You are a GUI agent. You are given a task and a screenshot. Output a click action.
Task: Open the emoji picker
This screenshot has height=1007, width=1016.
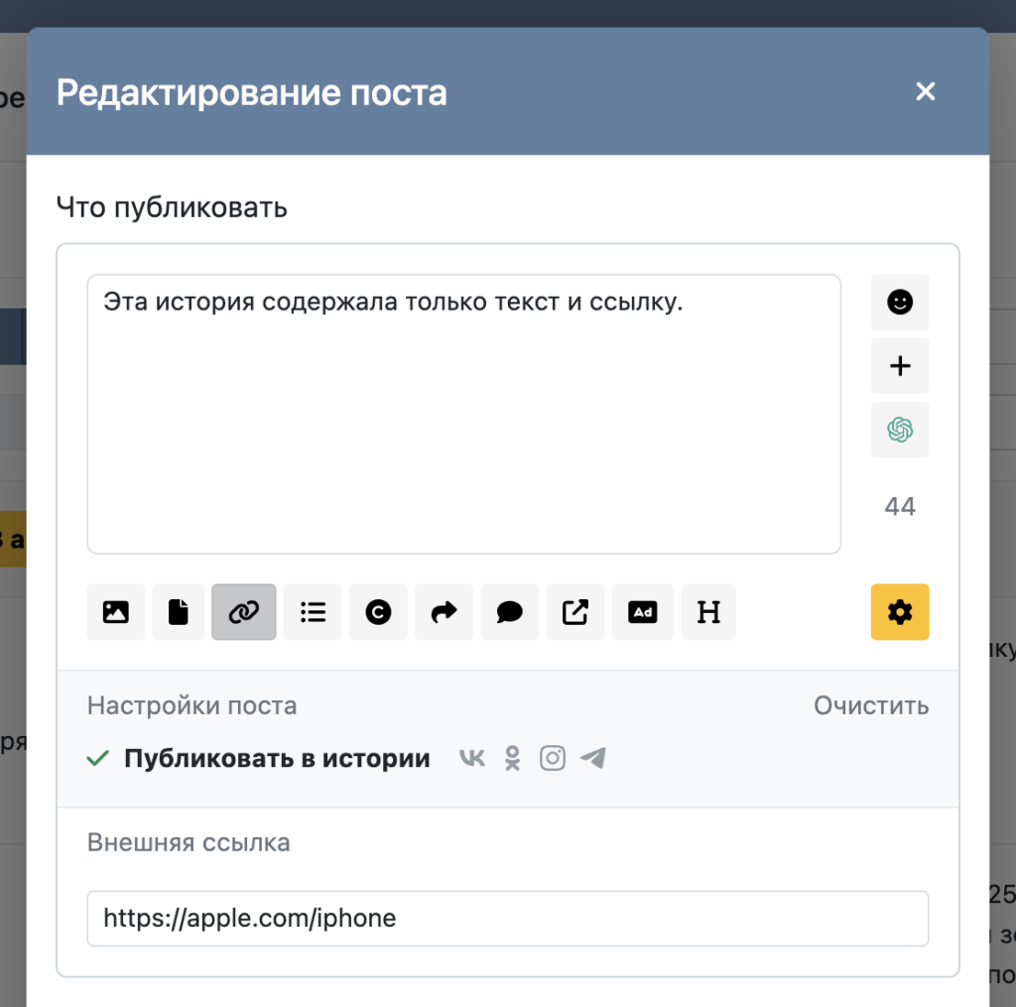(900, 302)
